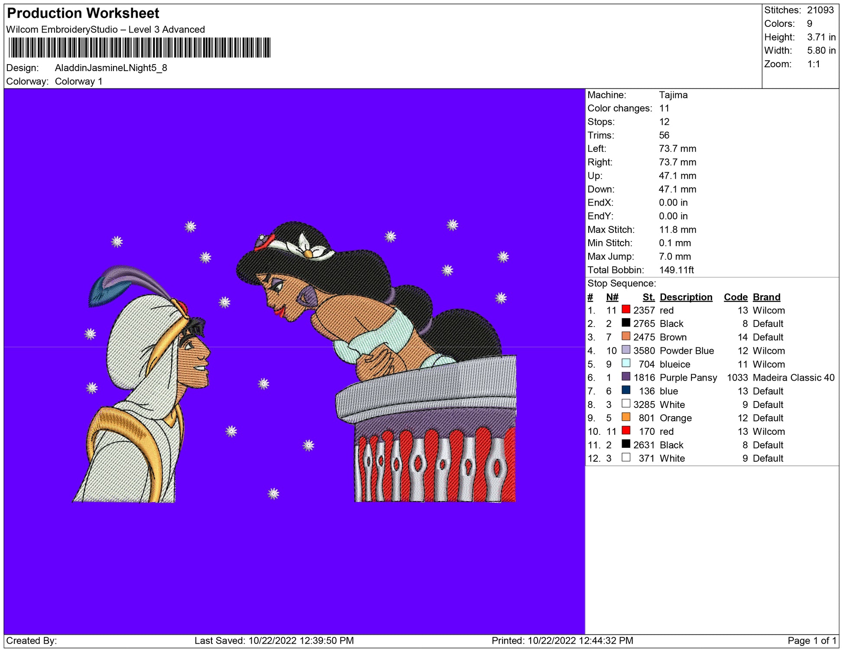Viewport: 843px width, 649px height.
Task: Click the black swatch in stop 2
Action: (626, 323)
